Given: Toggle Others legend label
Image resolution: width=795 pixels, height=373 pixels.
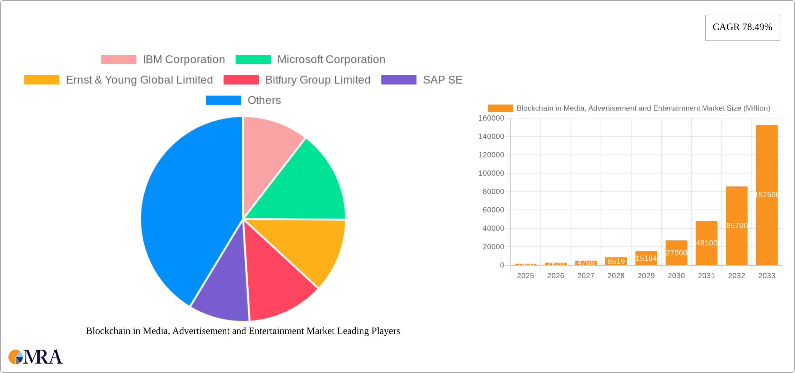Looking at the screenshot, I should tap(264, 100).
